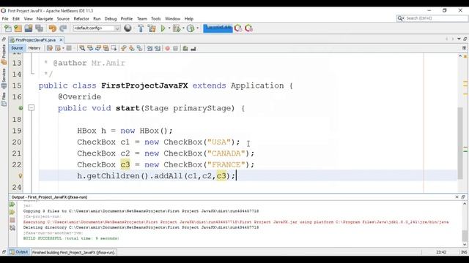Switch to Source view button
The image size is (469, 263).
17,48
